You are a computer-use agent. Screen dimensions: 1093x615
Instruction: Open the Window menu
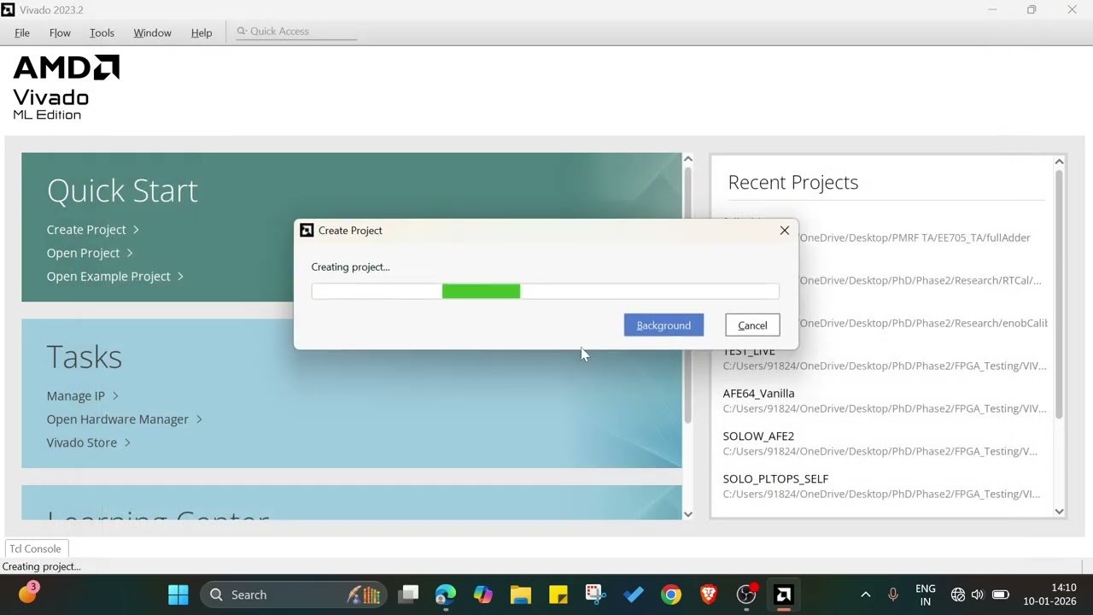click(152, 32)
